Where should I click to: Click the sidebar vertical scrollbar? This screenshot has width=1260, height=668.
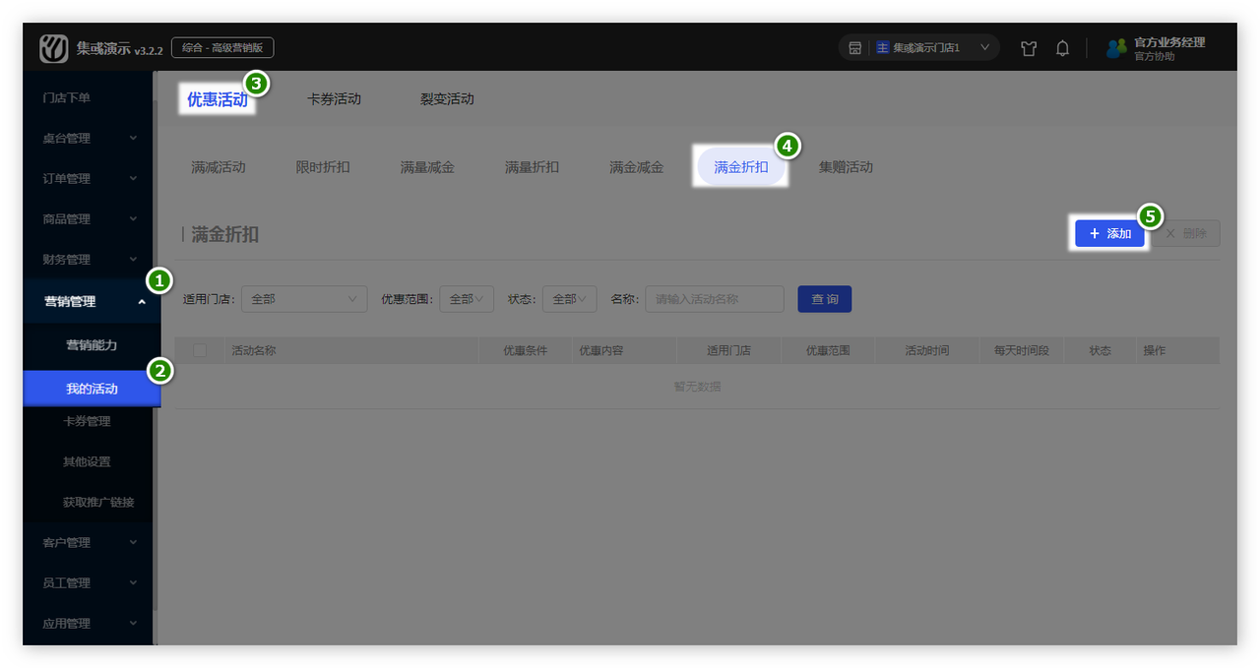pyautogui.click(x=156, y=356)
